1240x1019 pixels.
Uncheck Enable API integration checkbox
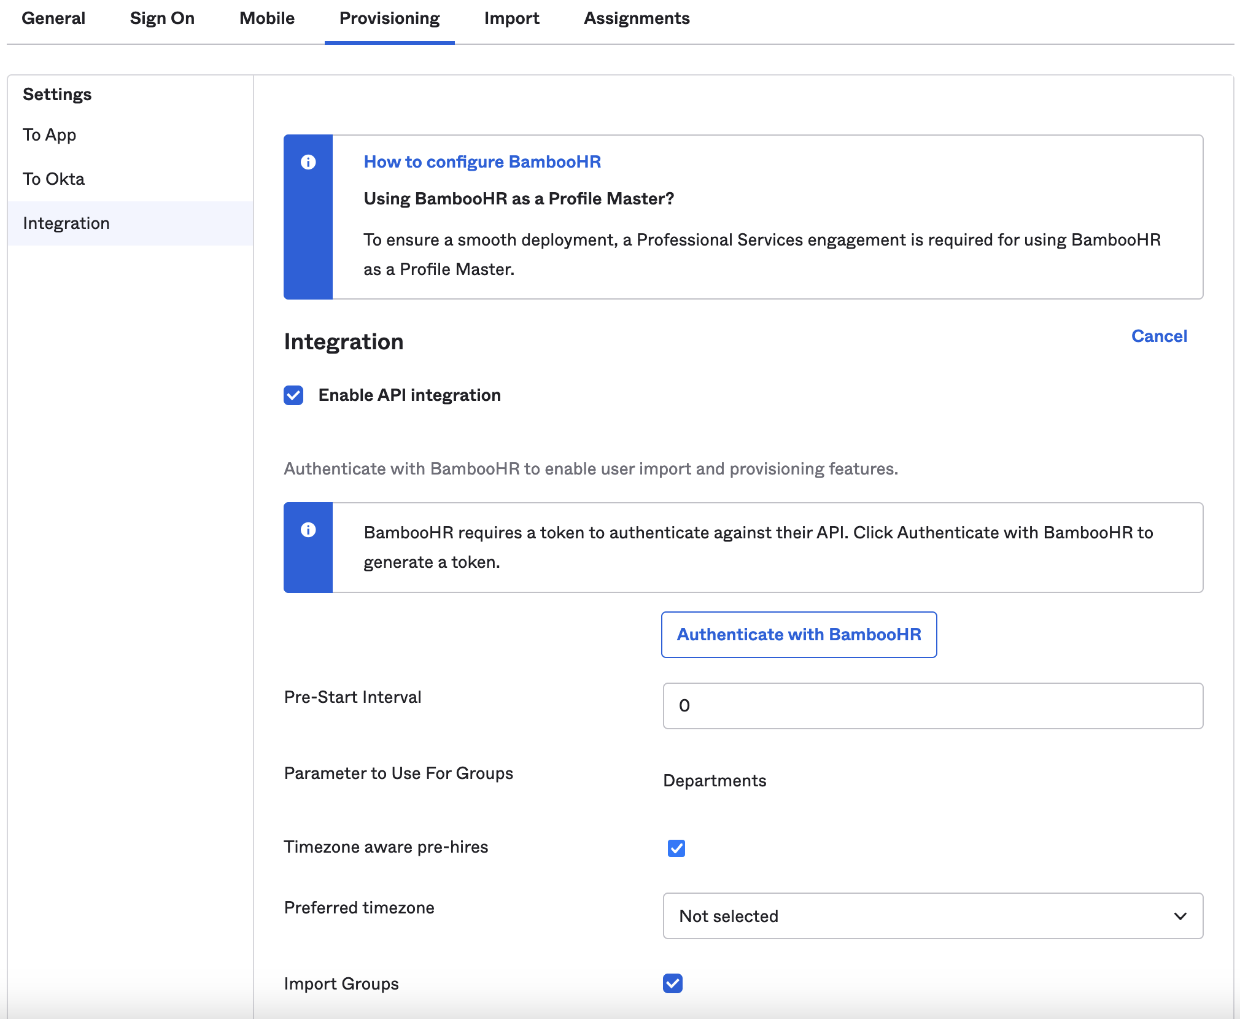[x=293, y=395]
